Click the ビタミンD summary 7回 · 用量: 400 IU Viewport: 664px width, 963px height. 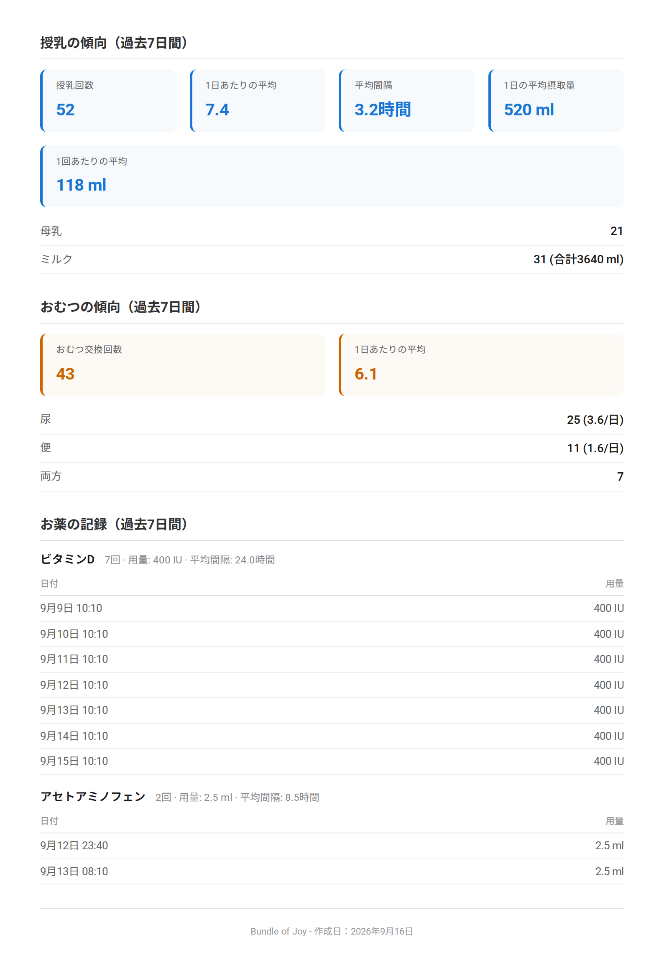[143, 560]
